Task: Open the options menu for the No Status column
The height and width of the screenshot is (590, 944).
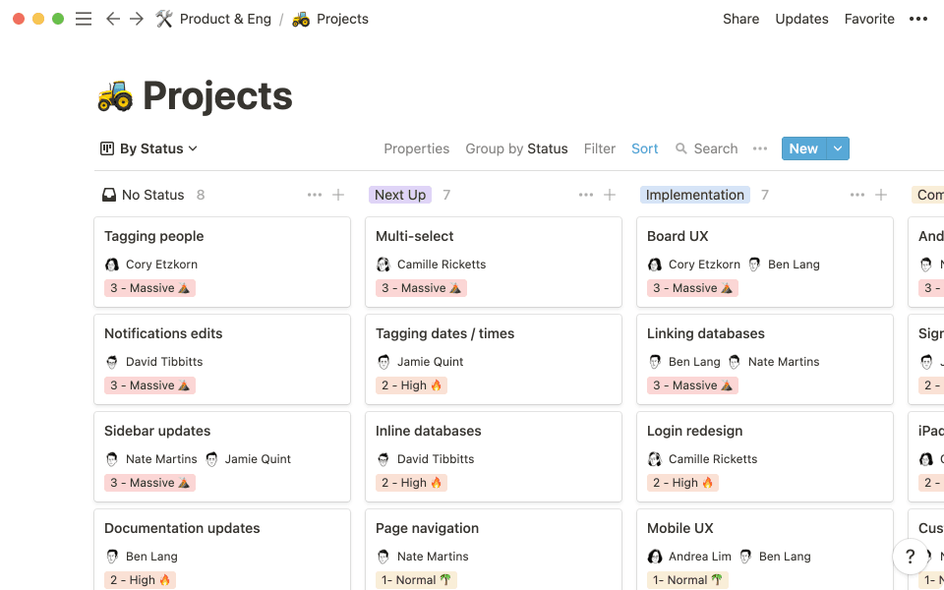Action: pyautogui.click(x=315, y=194)
